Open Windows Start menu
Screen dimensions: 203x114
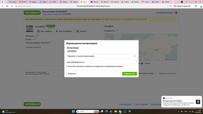click(x=73, y=111)
